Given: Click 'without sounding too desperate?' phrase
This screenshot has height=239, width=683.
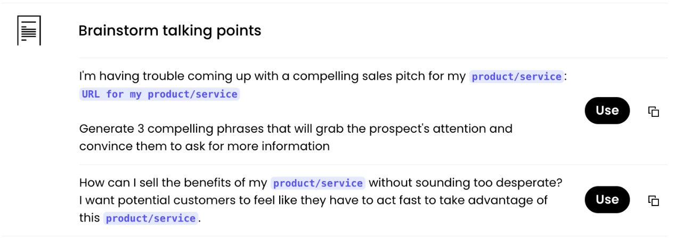Looking at the screenshot, I should pos(466,183).
